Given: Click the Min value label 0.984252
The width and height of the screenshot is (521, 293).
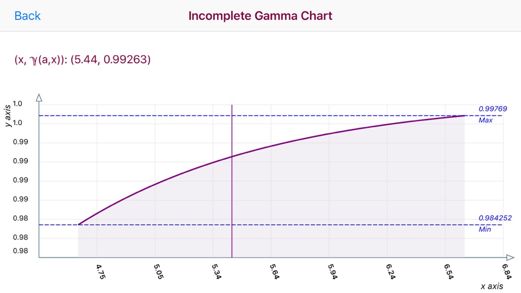Looking at the screenshot, I should tap(495, 218).
